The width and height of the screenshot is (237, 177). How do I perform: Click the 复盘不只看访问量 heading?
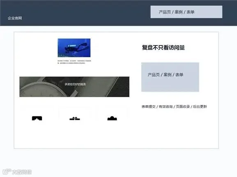[163, 48]
